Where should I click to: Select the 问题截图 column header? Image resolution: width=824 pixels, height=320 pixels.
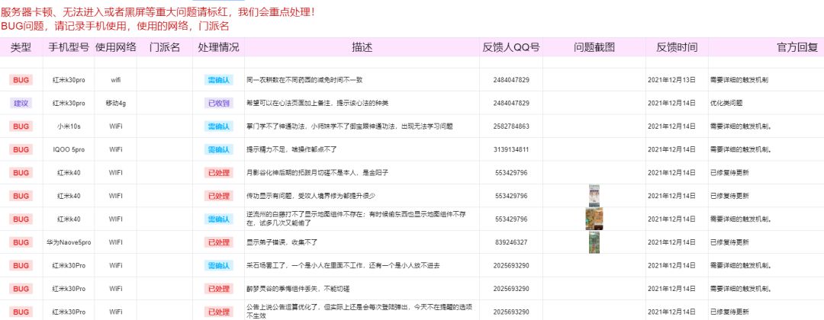coord(594,47)
